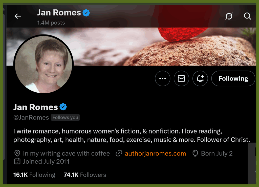Open the 16.1K Following list
This screenshot has width=259, height=187.
[x=34, y=175]
